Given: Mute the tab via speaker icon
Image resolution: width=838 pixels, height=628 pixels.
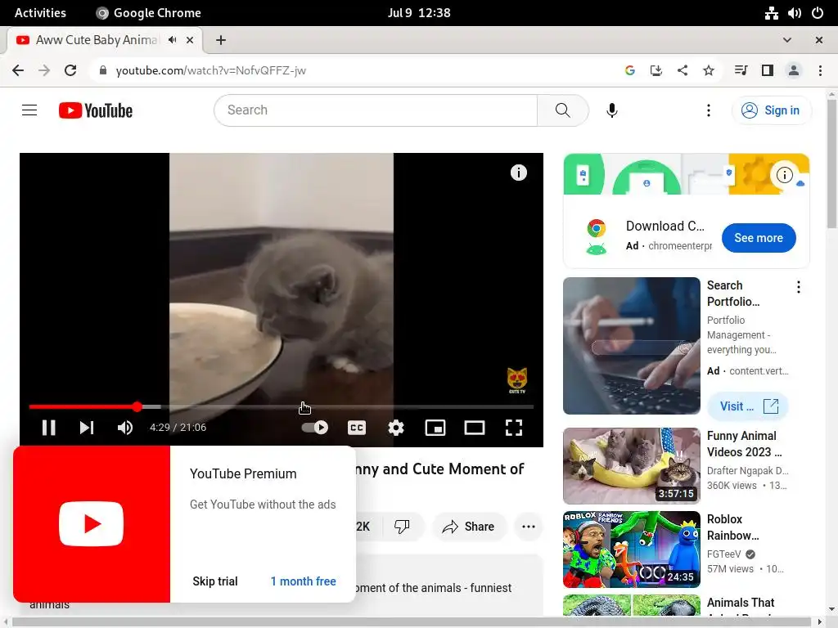Looking at the screenshot, I should [172, 40].
